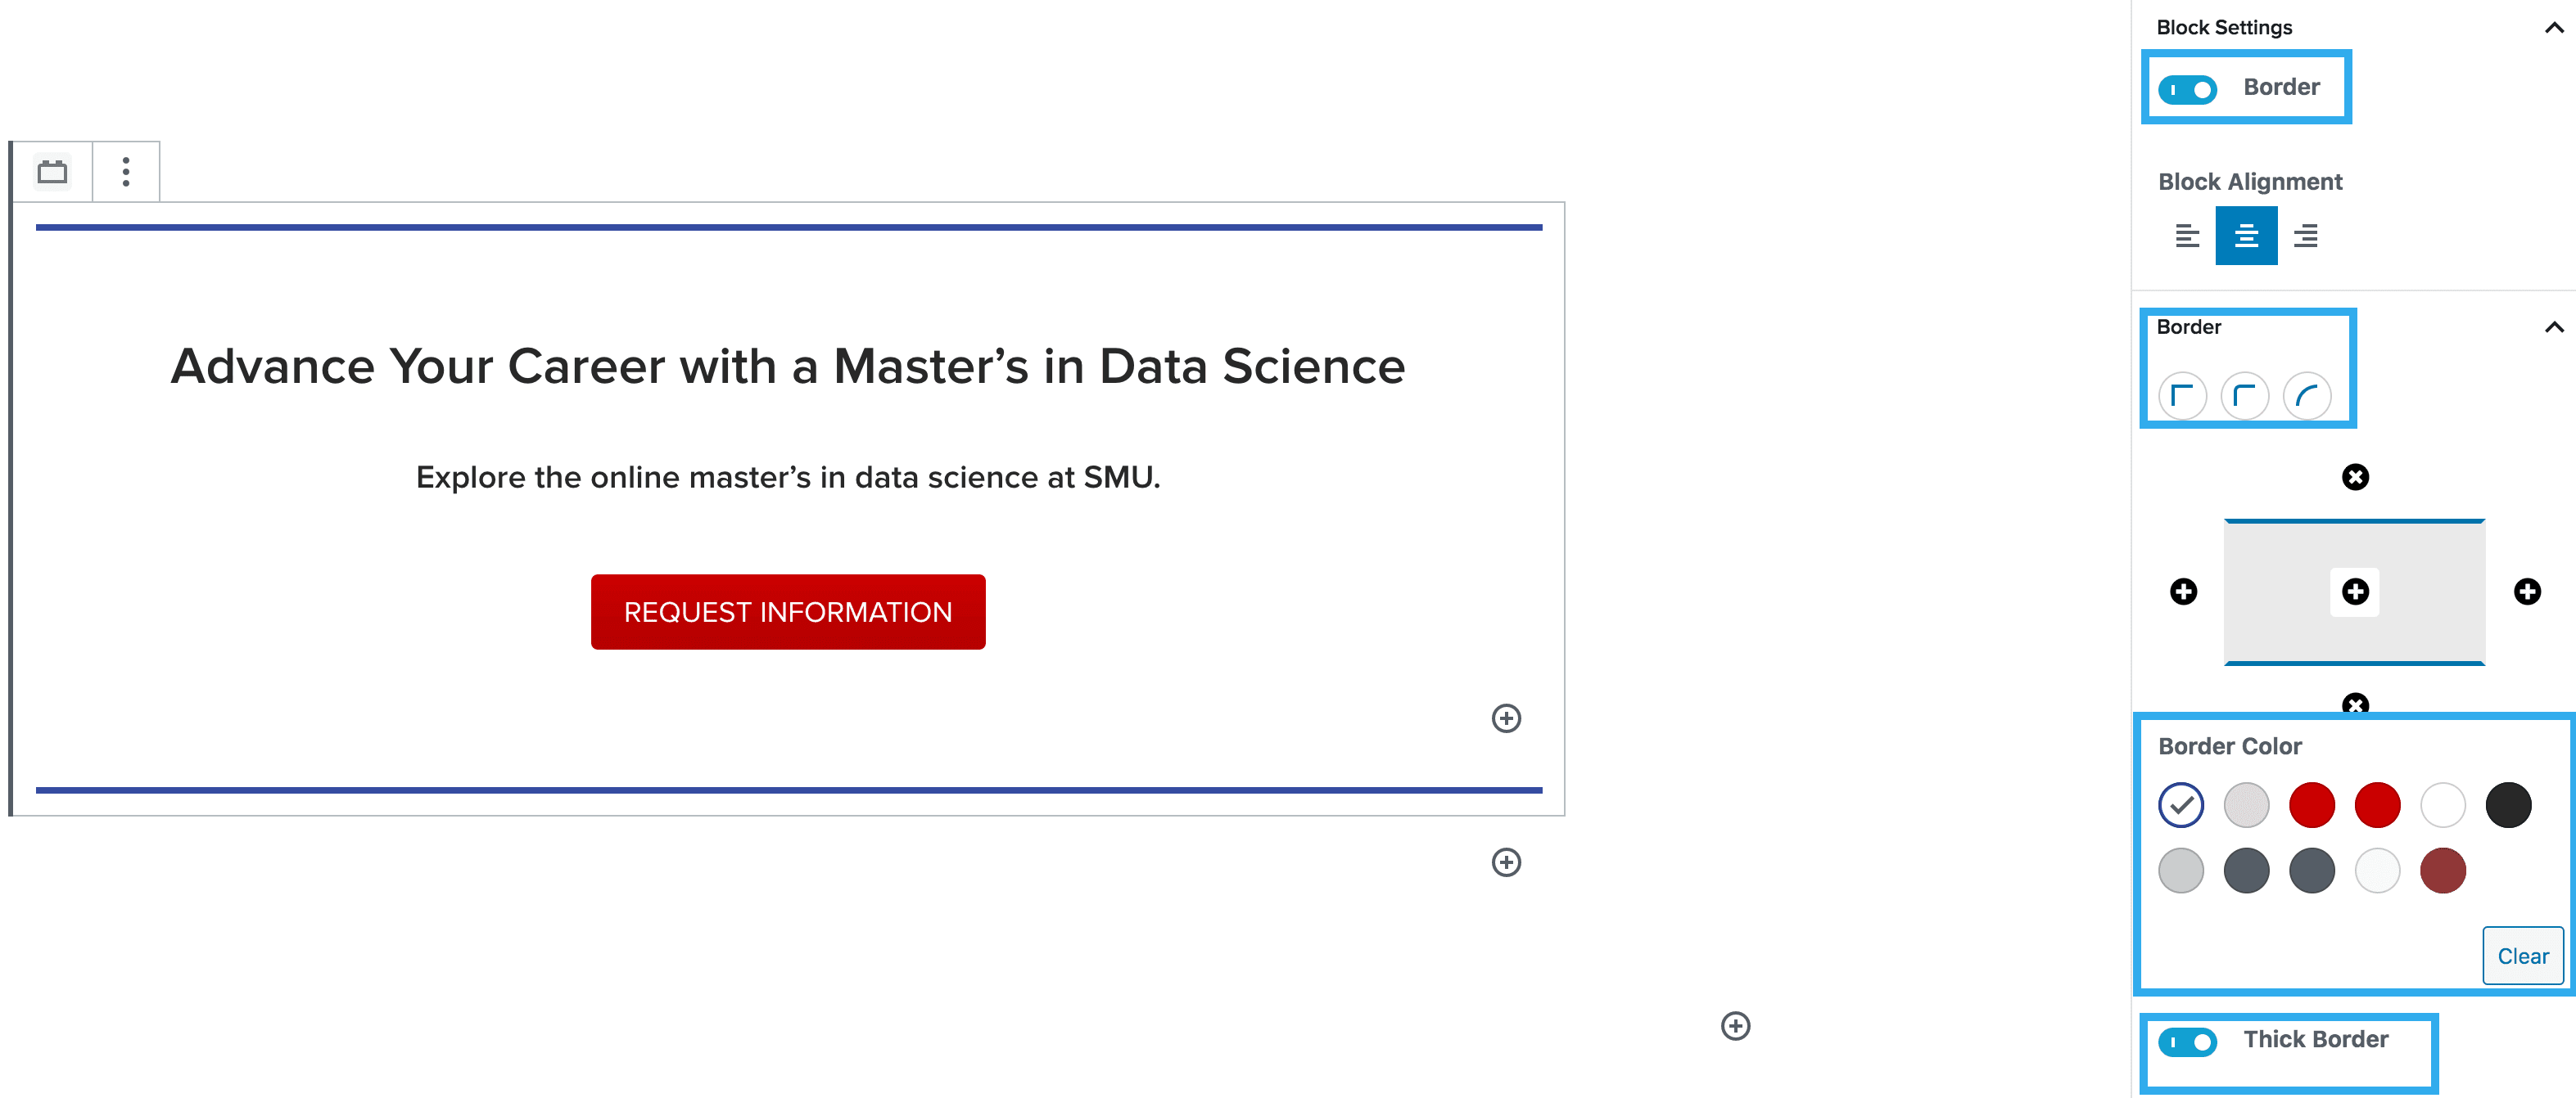
Task: Choose the black border color swatch
Action: coord(2508,805)
